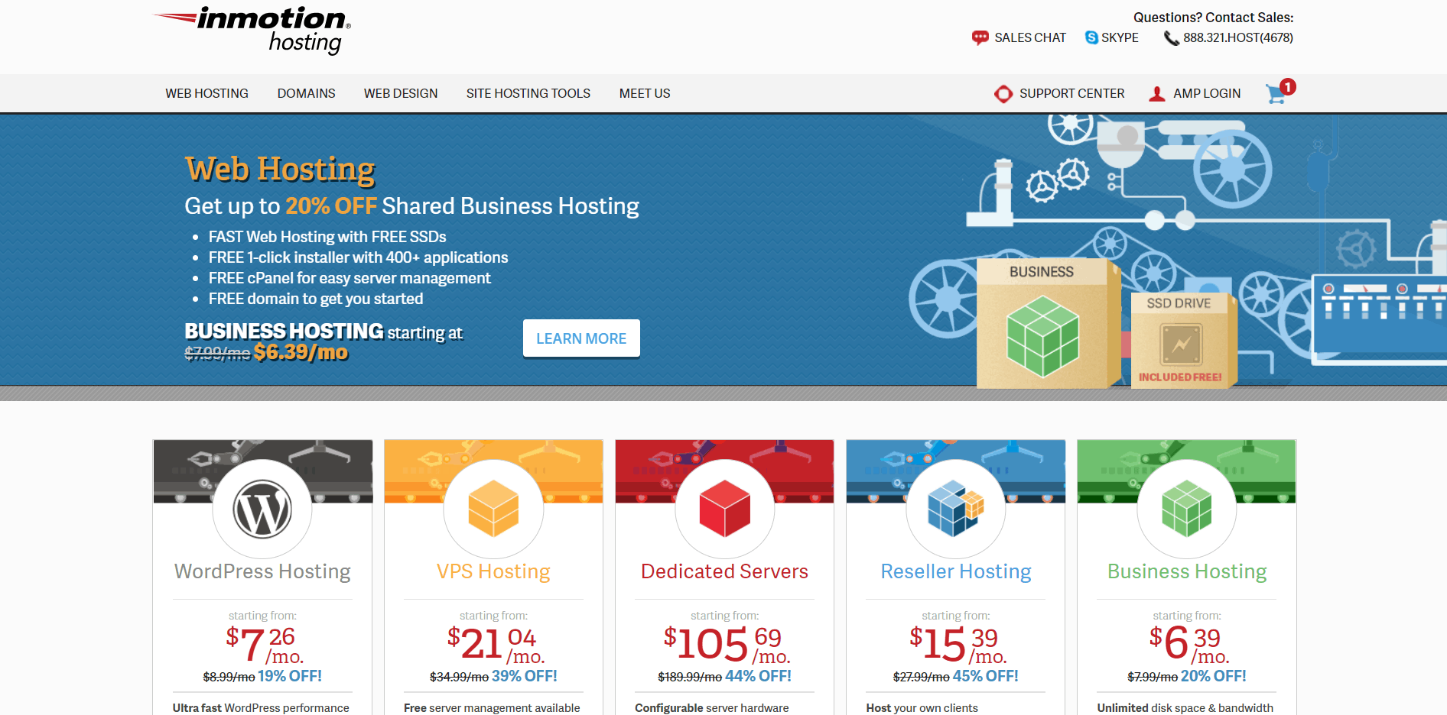Click the 888.321.HOST(4678) phone number
Image resolution: width=1447 pixels, height=715 pixels.
pyautogui.click(x=1238, y=37)
